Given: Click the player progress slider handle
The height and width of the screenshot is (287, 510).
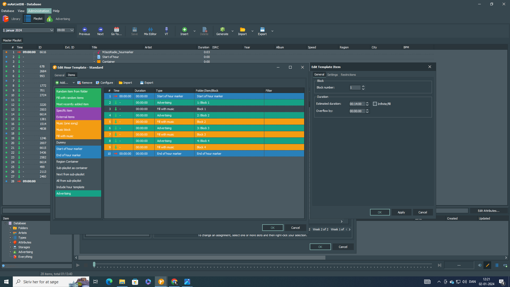Looking at the screenshot, I should point(94,264).
